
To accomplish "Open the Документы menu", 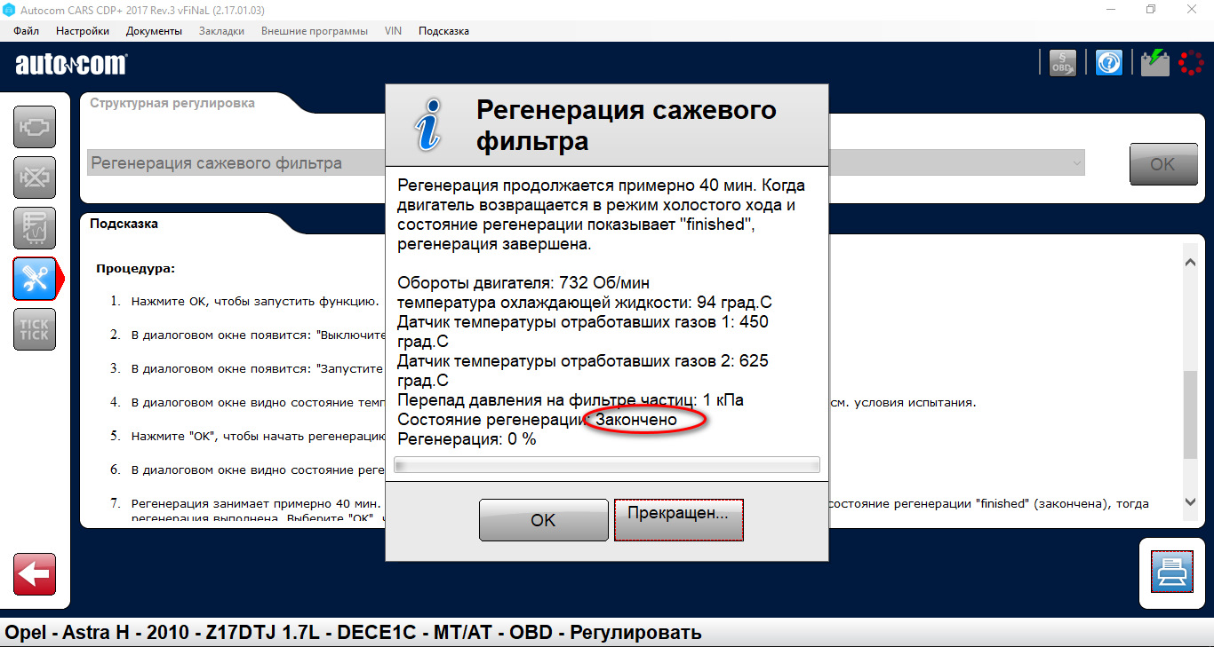I will pyautogui.click(x=154, y=31).
